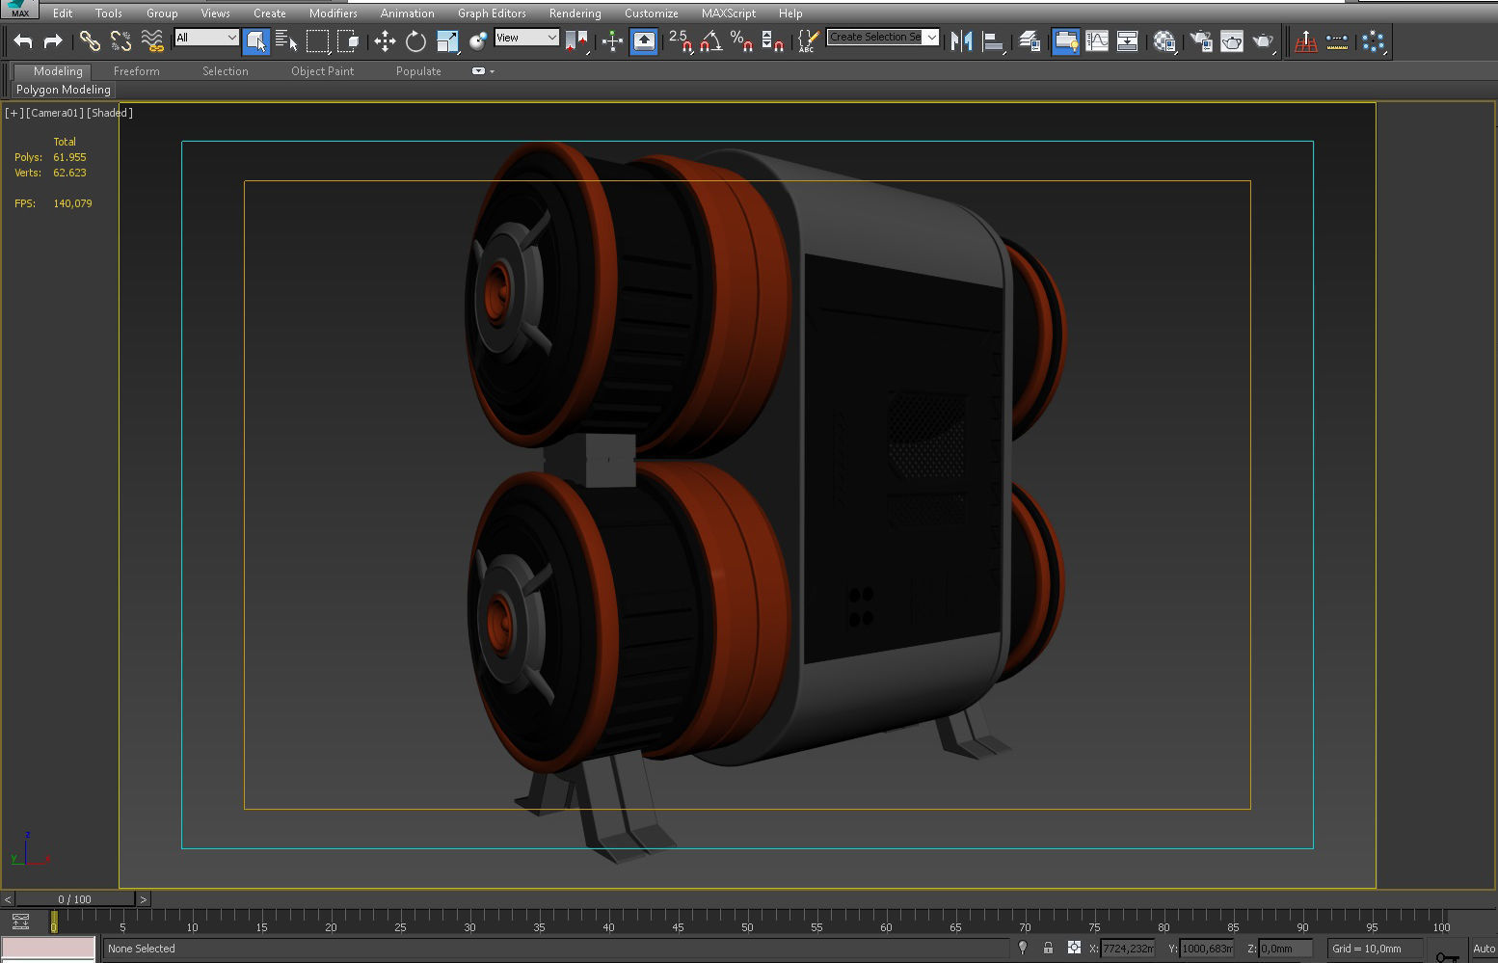The width and height of the screenshot is (1498, 963).
Task: Open the Curve Editor
Action: tap(1098, 41)
